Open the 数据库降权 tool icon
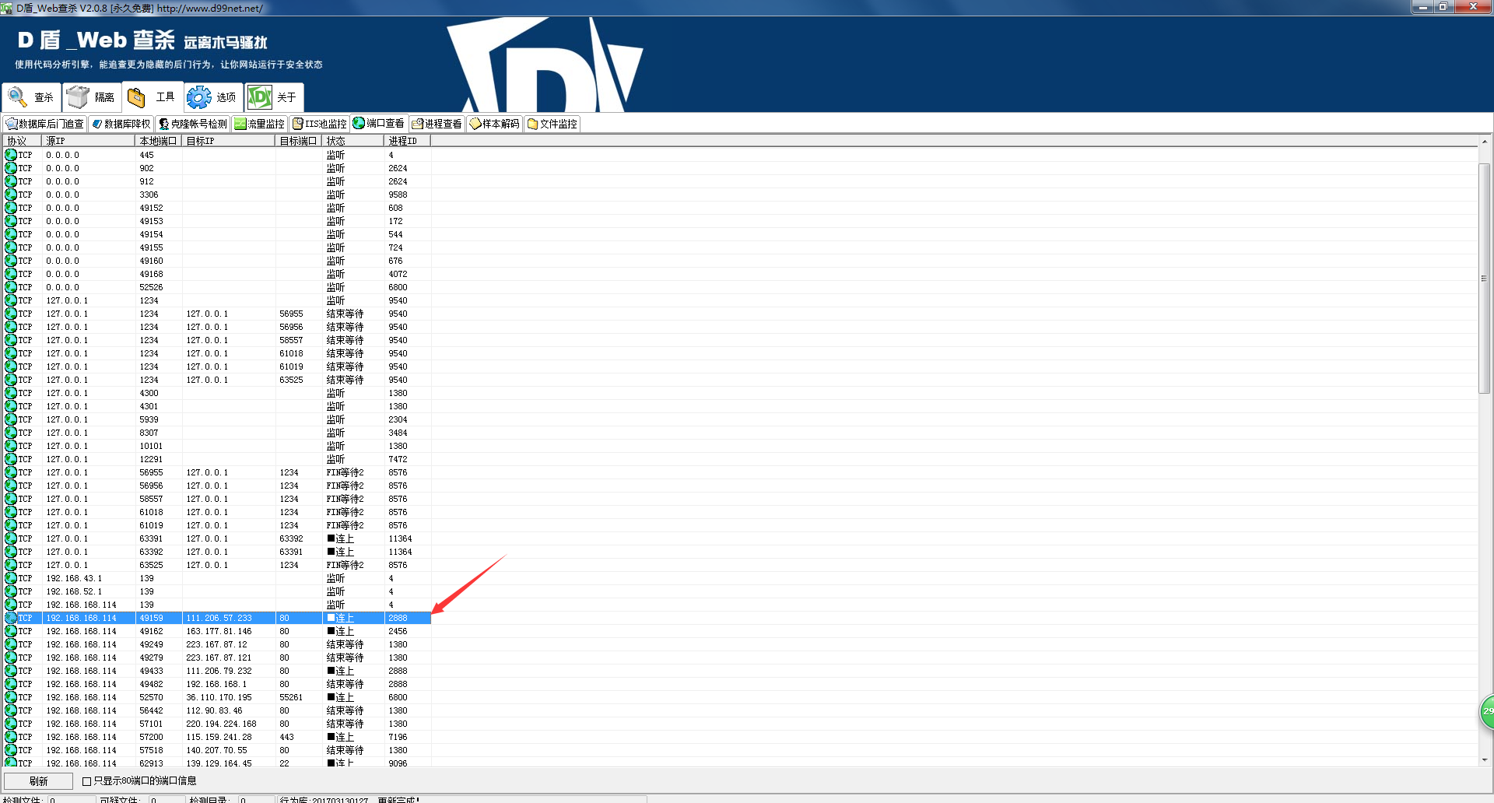The width and height of the screenshot is (1494, 803). (x=97, y=124)
